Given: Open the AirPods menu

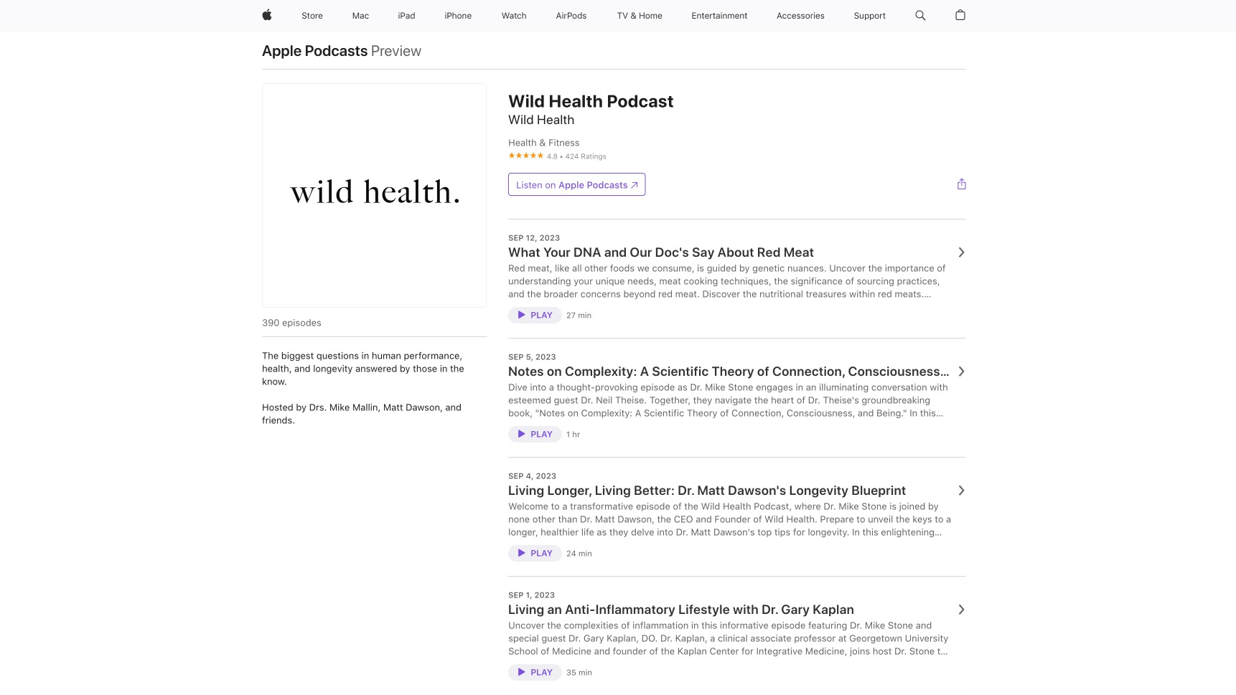Looking at the screenshot, I should 571,16.
